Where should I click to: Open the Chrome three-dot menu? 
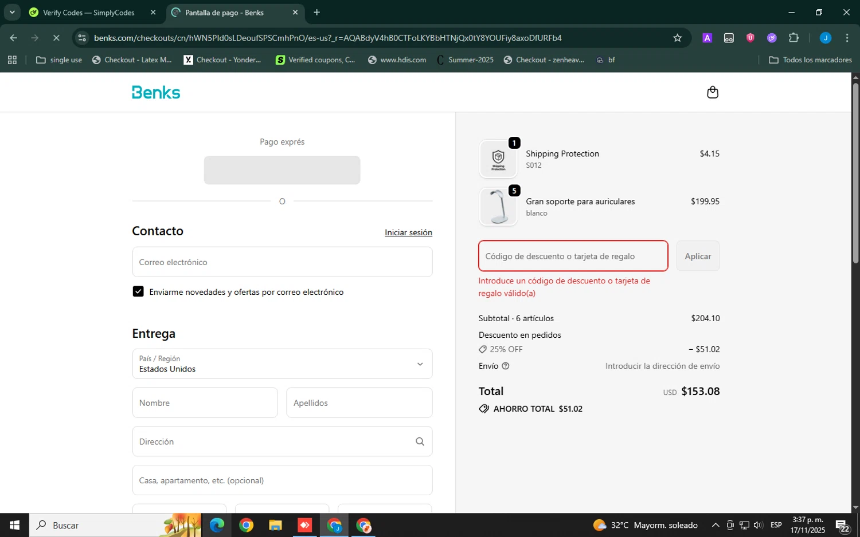[x=847, y=38]
